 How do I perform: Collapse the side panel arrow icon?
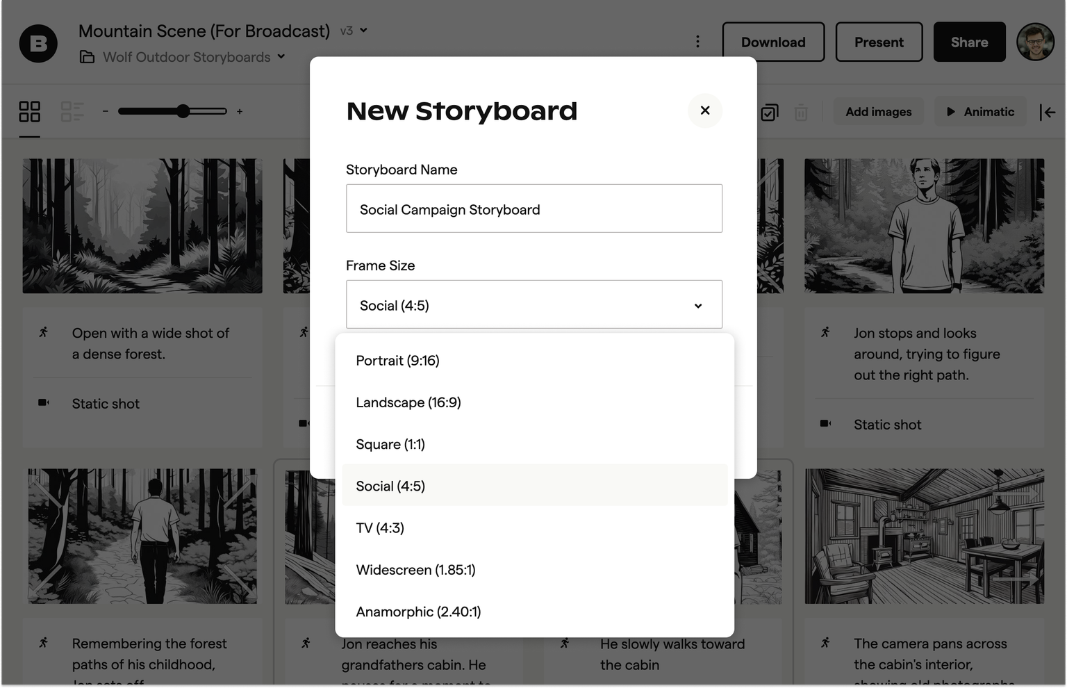coord(1048,112)
